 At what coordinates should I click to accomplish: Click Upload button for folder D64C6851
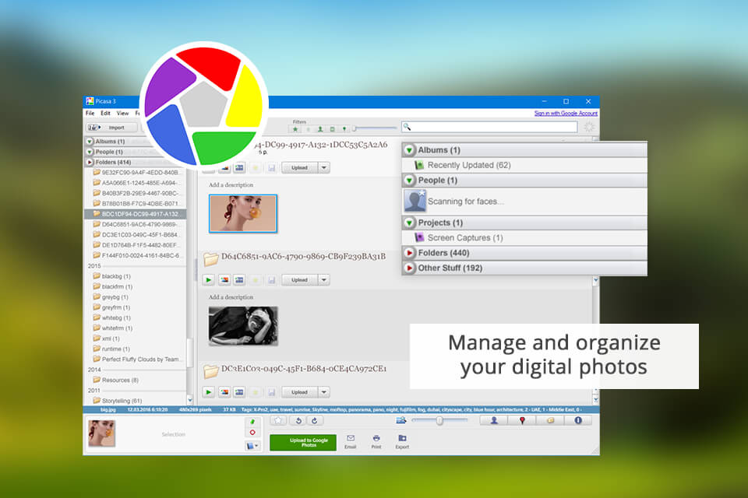[299, 280]
